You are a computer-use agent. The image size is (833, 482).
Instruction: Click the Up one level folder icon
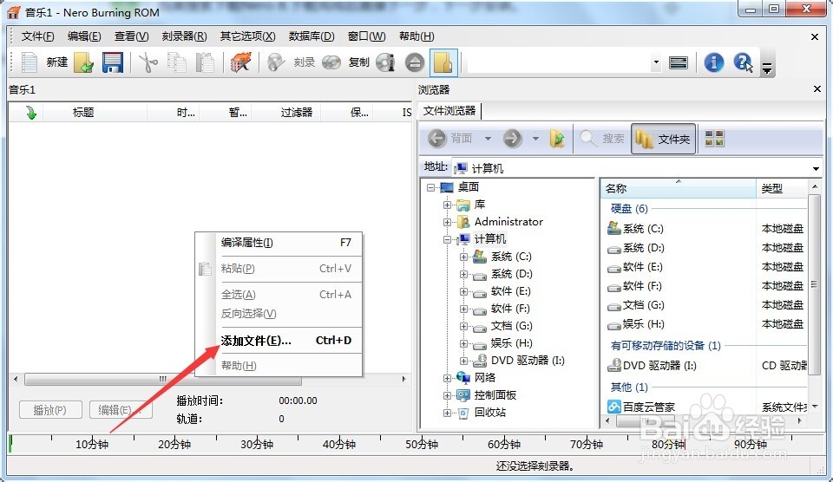pos(557,139)
